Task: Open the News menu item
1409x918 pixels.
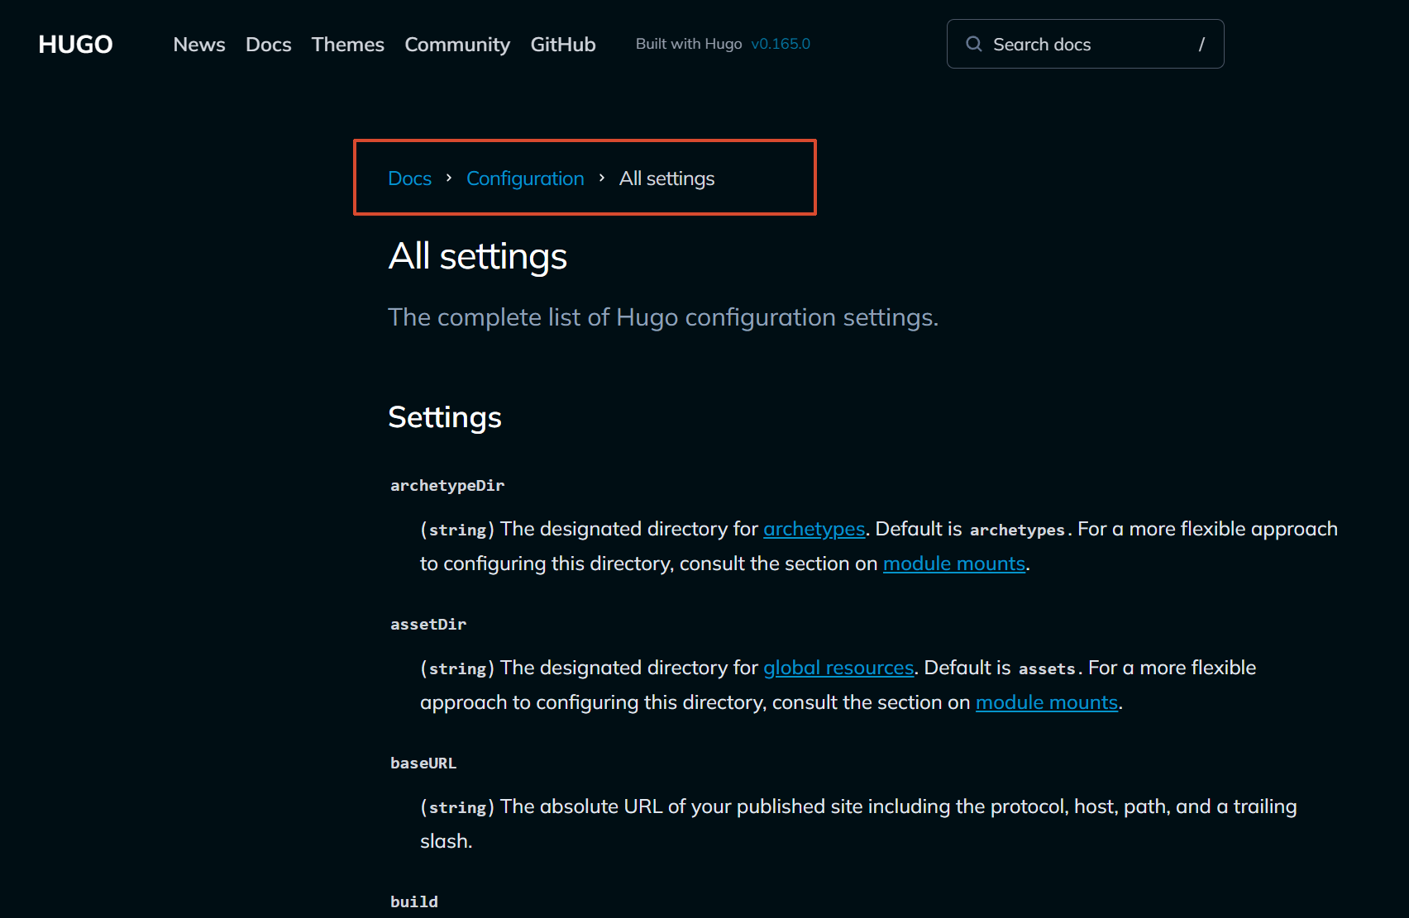Action: click(x=199, y=45)
